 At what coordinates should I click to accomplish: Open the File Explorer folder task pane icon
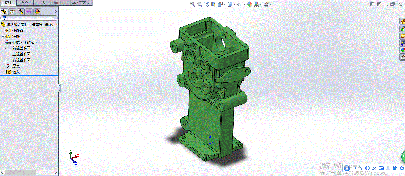403,36
